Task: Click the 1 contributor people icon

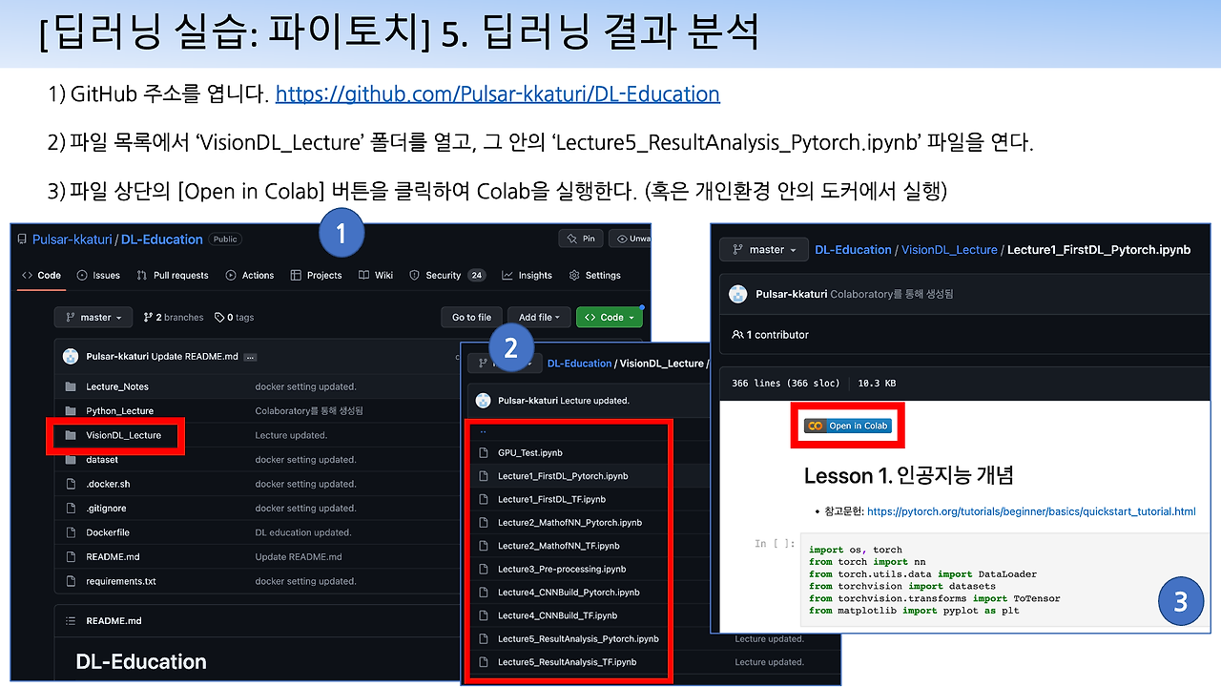Action: [x=737, y=334]
